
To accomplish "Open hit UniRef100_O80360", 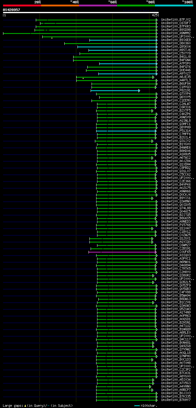I will pos(176,43).
